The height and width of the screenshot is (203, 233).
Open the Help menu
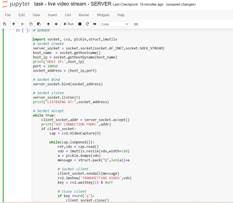tap(121, 15)
